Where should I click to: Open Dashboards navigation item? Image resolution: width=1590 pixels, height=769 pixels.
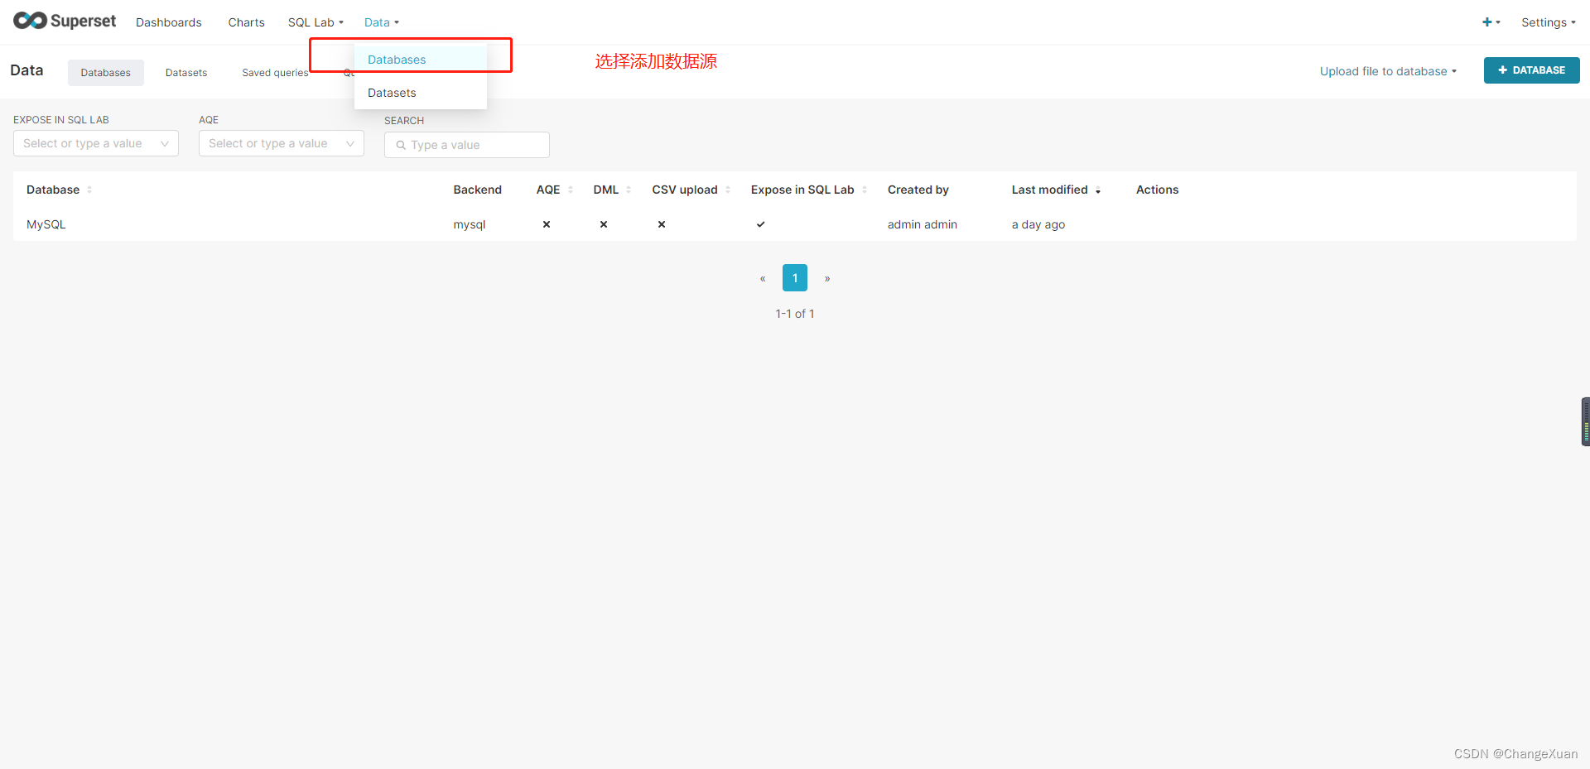(x=169, y=22)
